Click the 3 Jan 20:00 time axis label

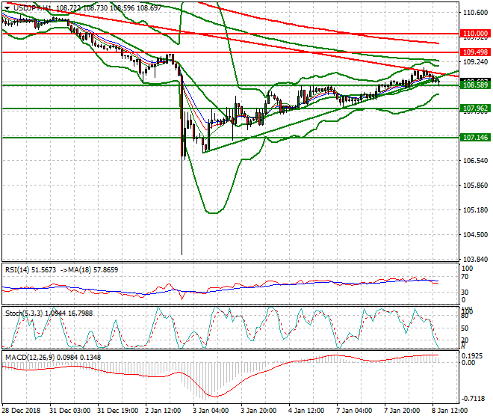tap(258, 411)
